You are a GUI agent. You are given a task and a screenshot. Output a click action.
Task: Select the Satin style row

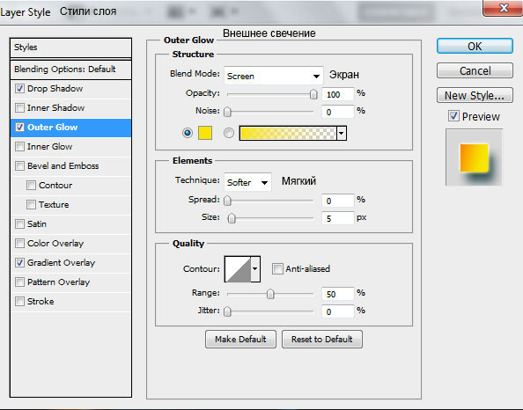tap(70, 224)
